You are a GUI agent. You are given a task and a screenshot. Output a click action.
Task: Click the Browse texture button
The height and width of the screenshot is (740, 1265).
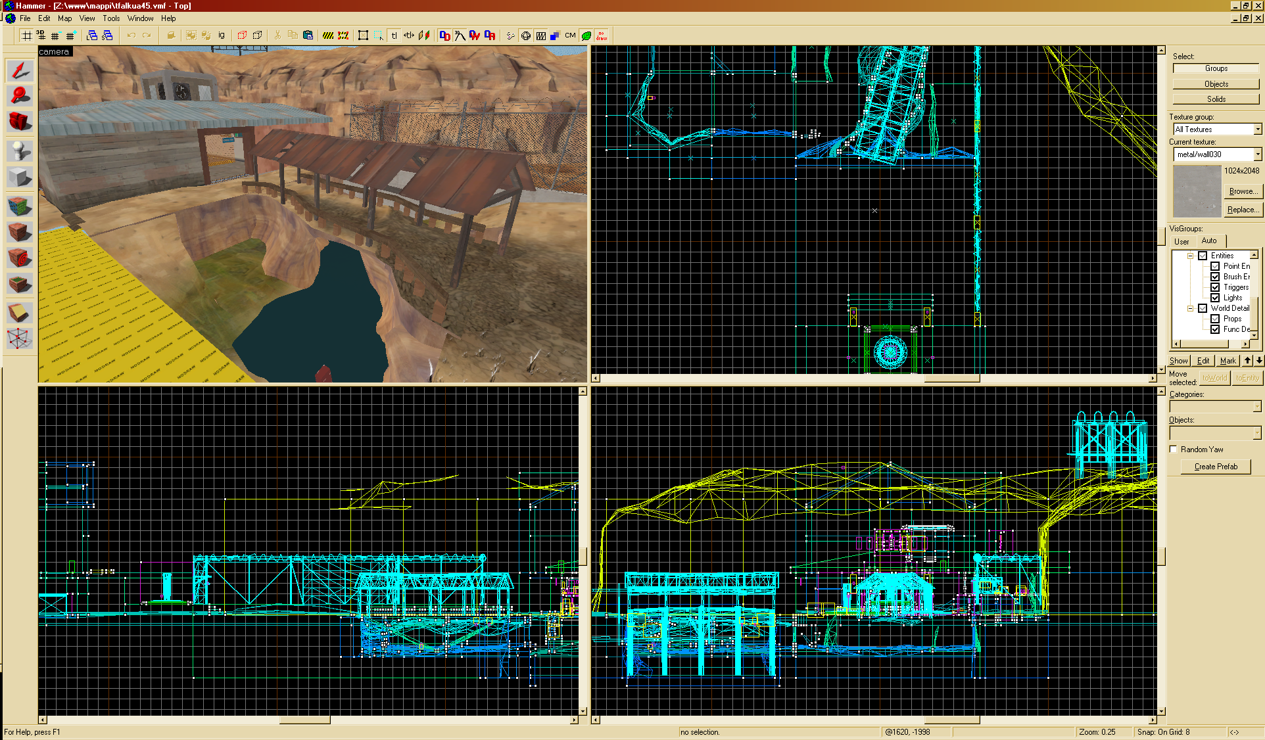tap(1242, 191)
